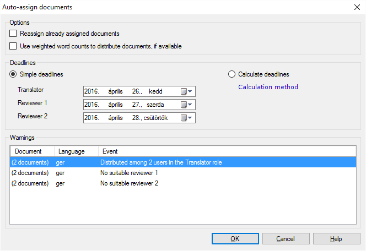The height and width of the screenshot is (251, 366).
Task: Toggle Use weighted word counts checkbox
Action: (x=13, y=46)
